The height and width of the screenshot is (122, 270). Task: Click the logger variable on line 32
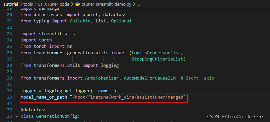28,91
